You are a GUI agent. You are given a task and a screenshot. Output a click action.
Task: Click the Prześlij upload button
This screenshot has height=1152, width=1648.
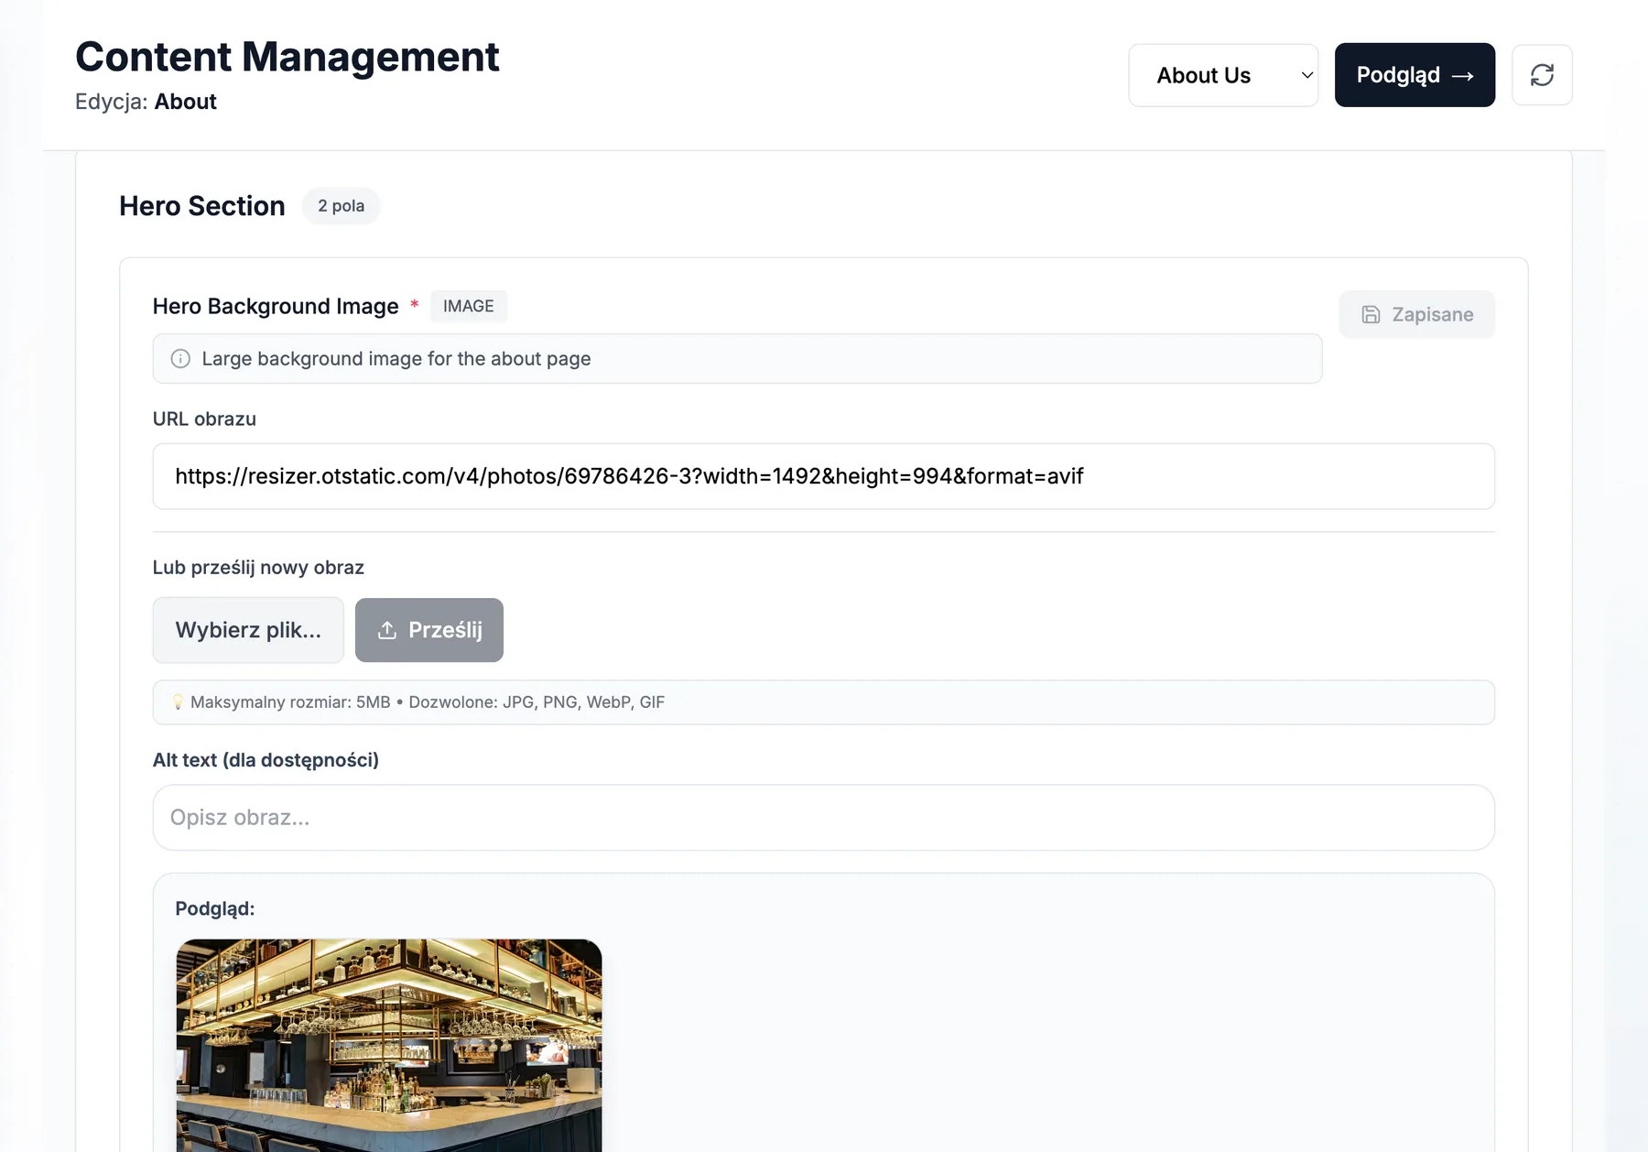(429, 630)
